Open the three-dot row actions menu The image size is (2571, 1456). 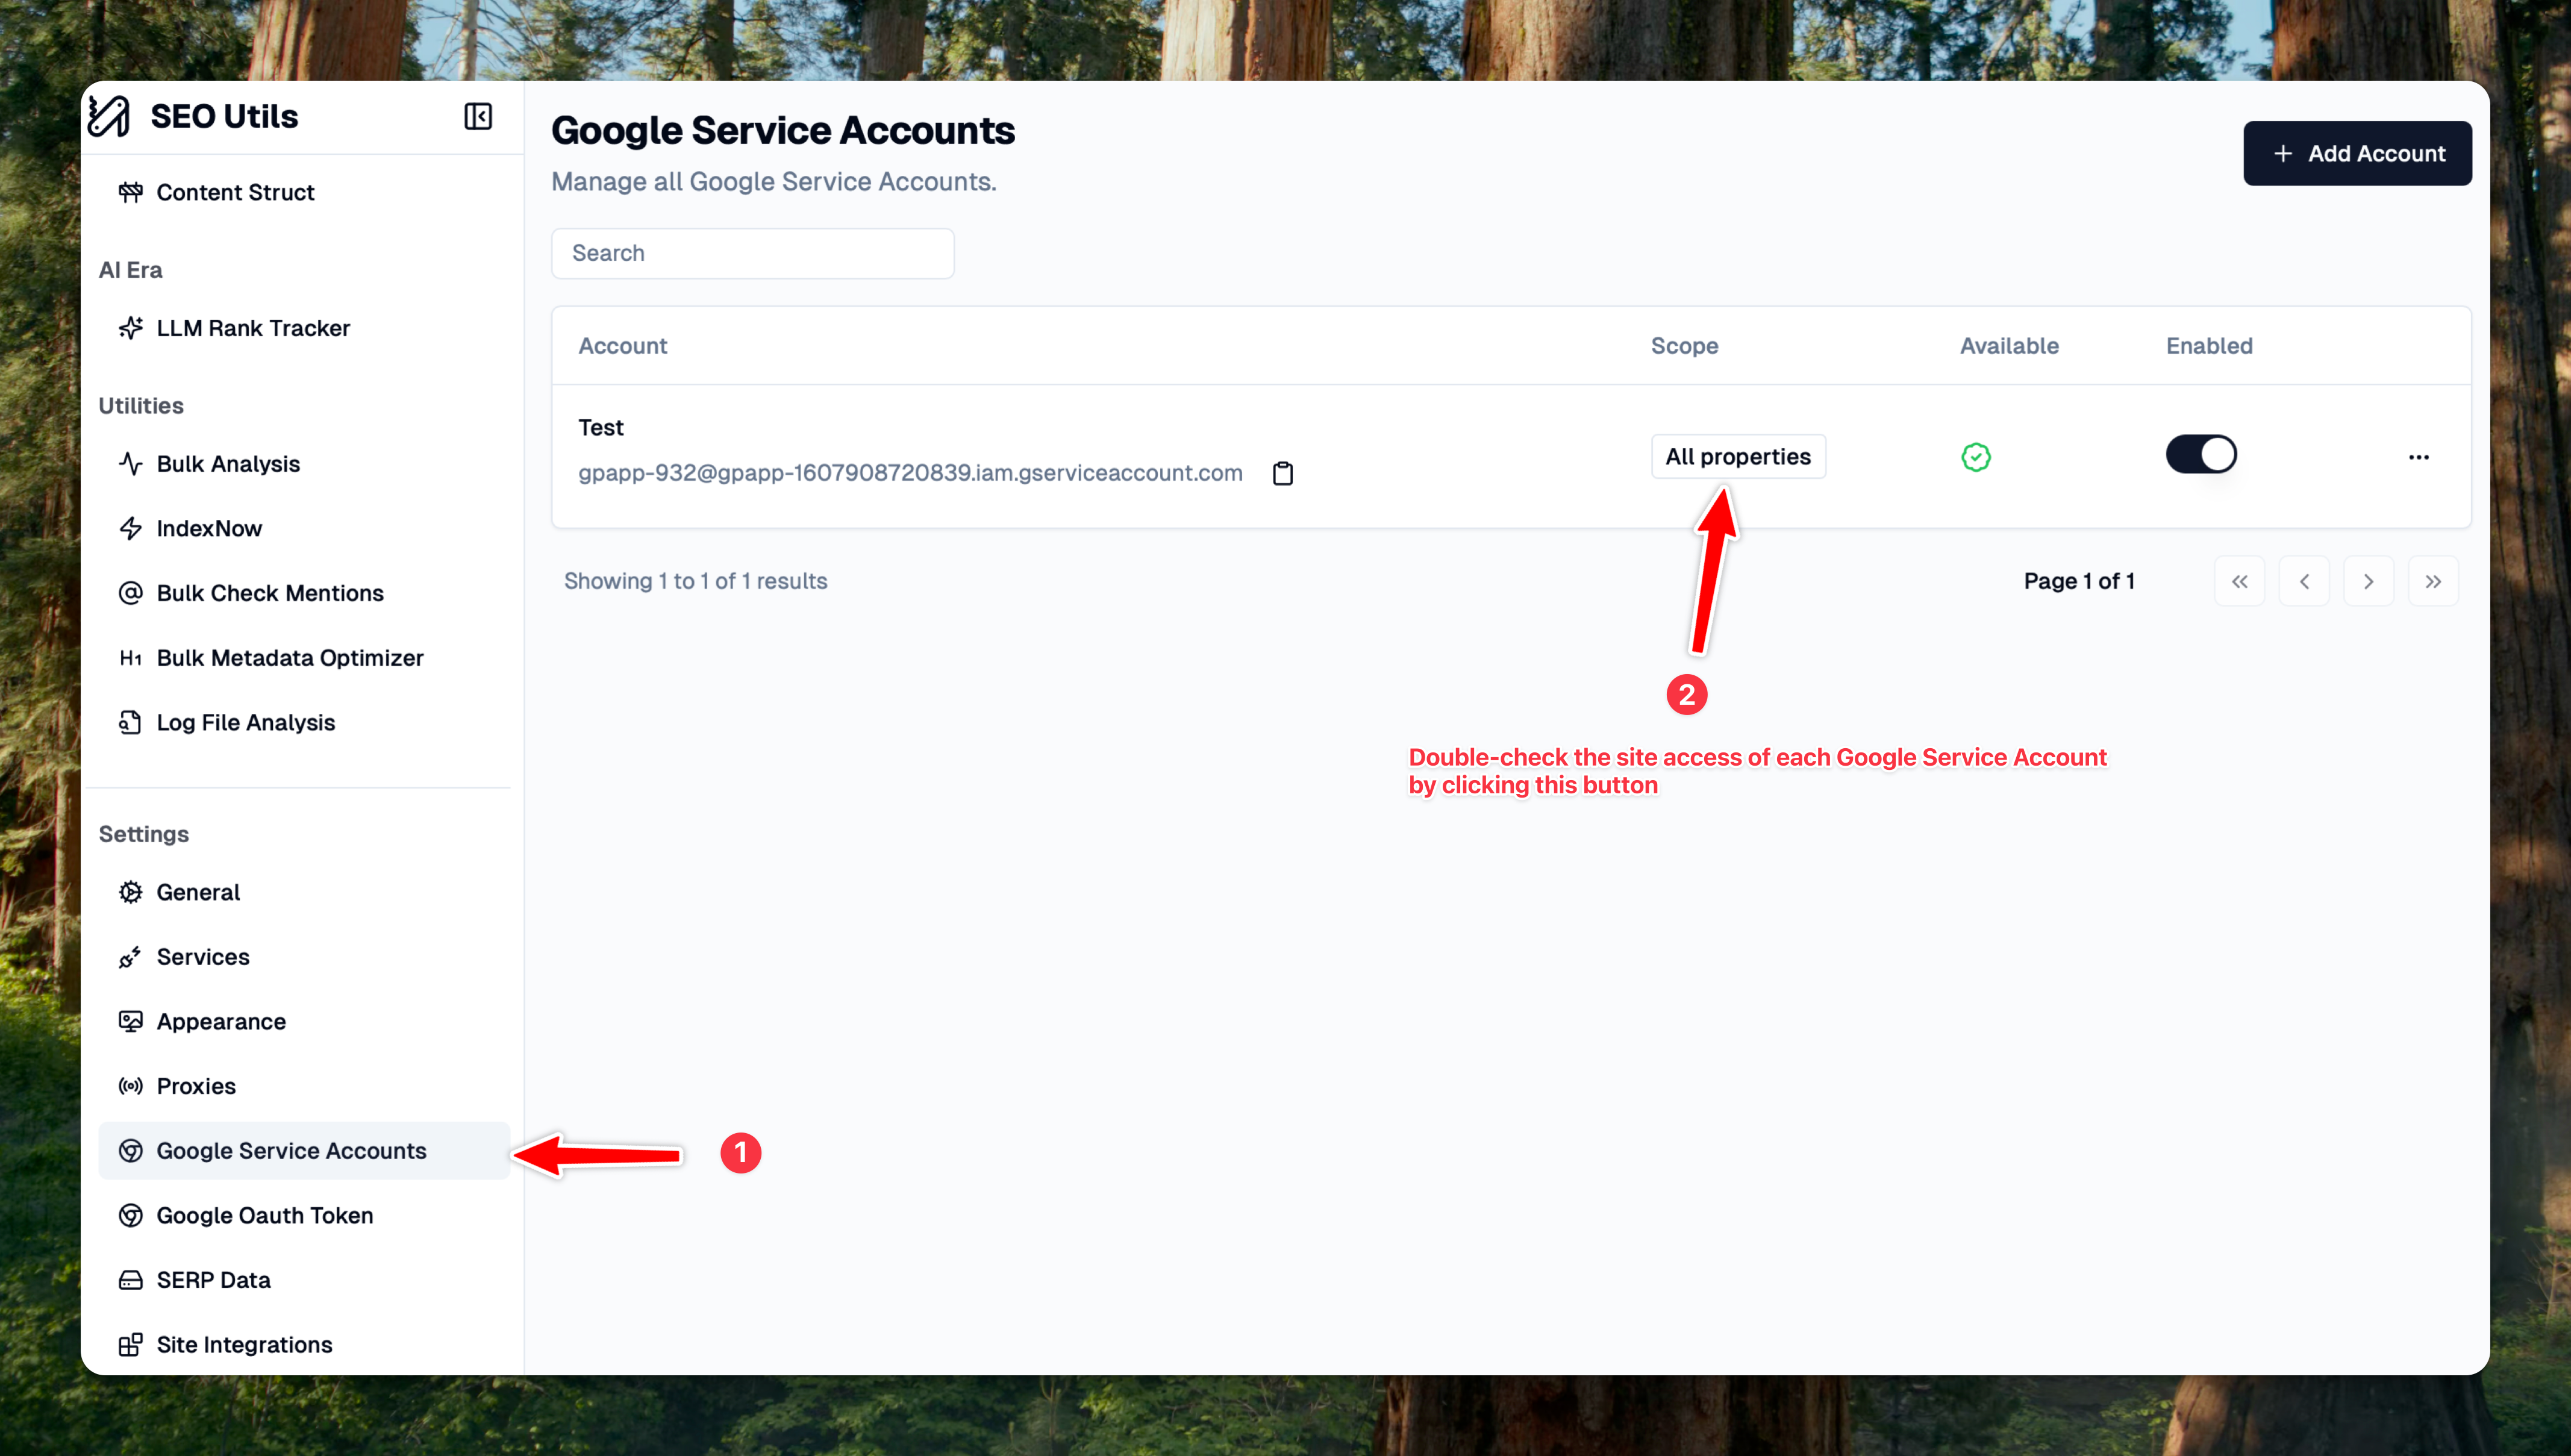pyautogui.click(x=2418, y=457)
